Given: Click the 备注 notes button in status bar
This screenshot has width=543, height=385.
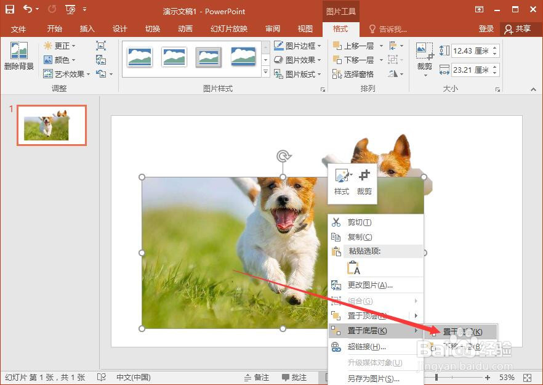Looking at the screenshot, I should coord(257,378).
